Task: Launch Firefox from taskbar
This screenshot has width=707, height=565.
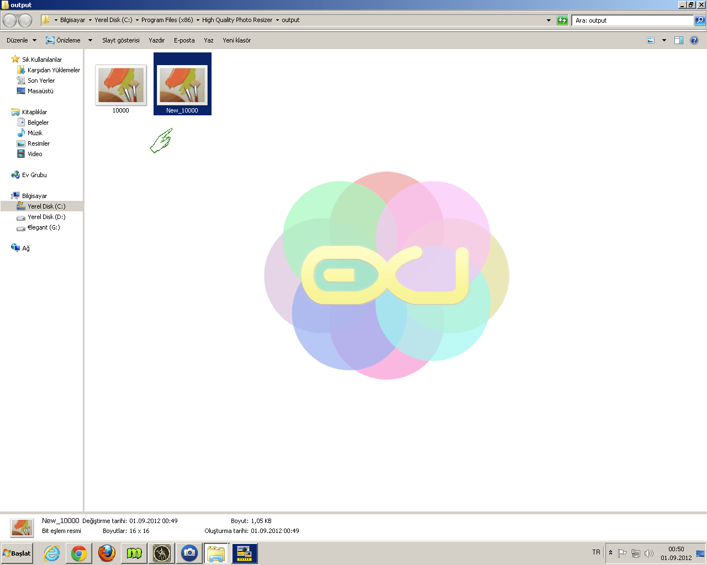Action: 107,553
